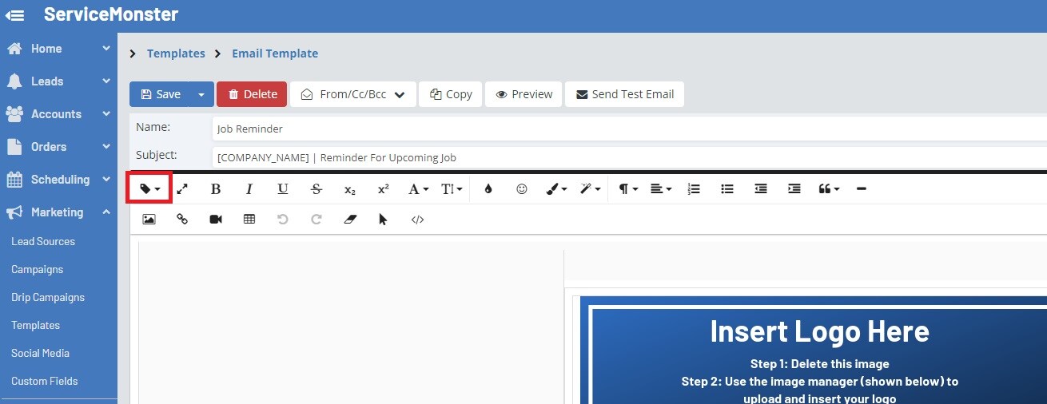This screenshot has width=1047, height=404.
Task: Open the code view editor
Action: [417, 220]
